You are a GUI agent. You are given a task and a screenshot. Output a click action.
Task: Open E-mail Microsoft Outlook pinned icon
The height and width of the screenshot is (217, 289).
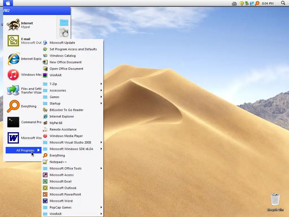tap(13, 41)
